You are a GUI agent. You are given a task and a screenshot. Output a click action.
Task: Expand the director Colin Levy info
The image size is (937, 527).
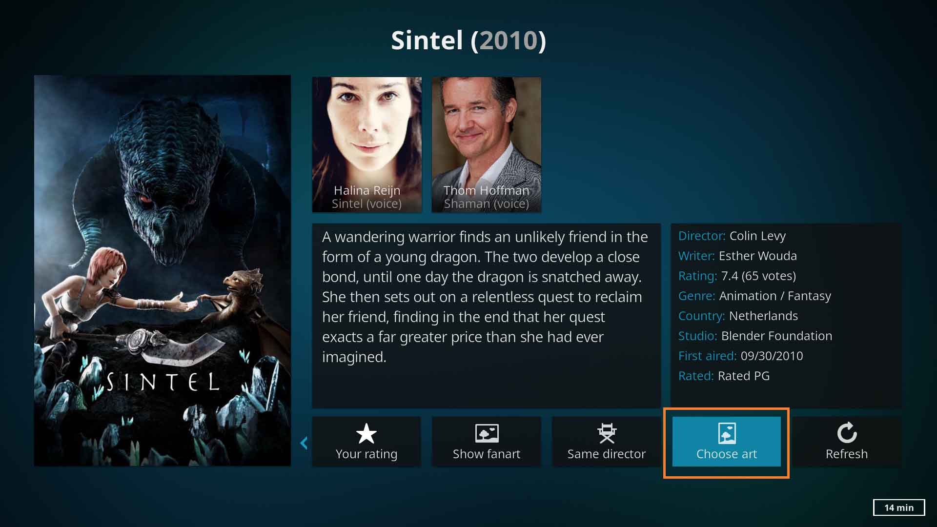pos(756,236)
